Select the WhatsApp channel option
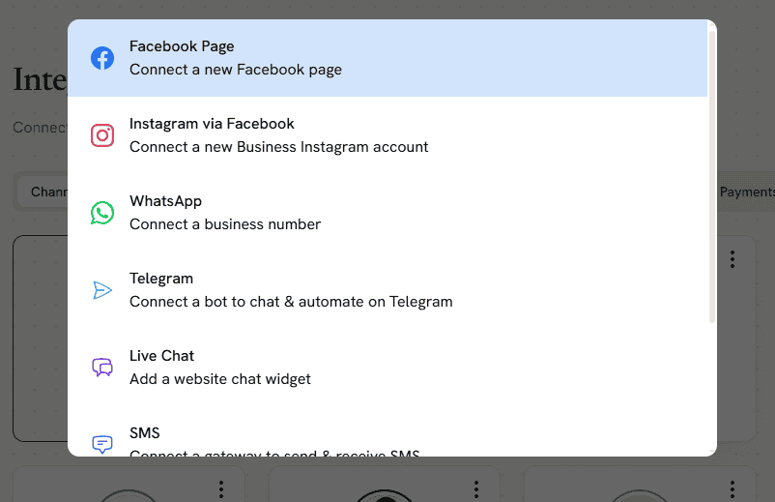The width and height of the screenshot is (775, 502). [387, 213]
